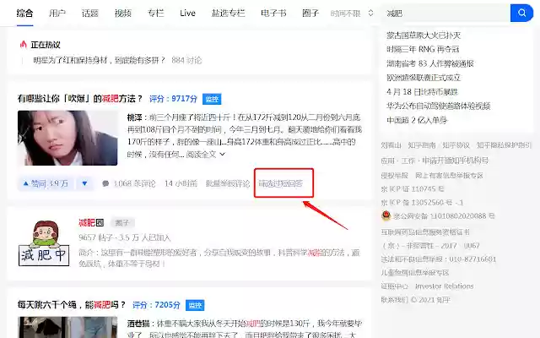
Task: Open 知乎隐私保护指引 footer link
Action: point(504,145)
